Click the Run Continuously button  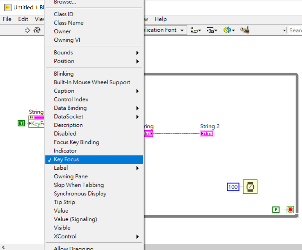(x=37, y=30)
